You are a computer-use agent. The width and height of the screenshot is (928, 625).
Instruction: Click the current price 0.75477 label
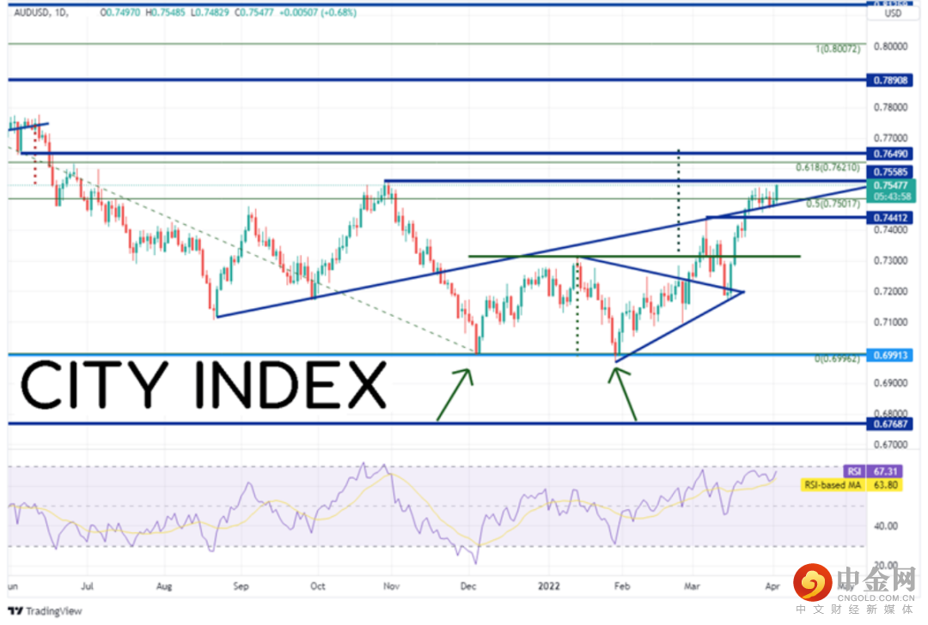pyautogui.click(x=891, y=185)
